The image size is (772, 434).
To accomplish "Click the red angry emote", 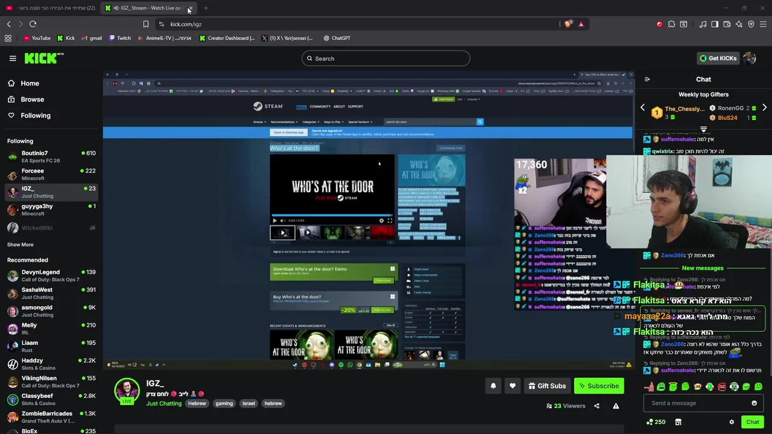I will [x=722, y=387].
